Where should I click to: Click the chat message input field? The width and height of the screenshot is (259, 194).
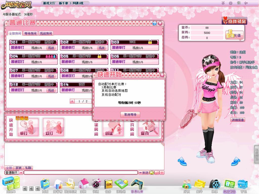81,173
